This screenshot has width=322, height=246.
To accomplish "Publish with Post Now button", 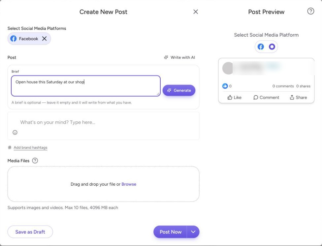I will 170,232.
